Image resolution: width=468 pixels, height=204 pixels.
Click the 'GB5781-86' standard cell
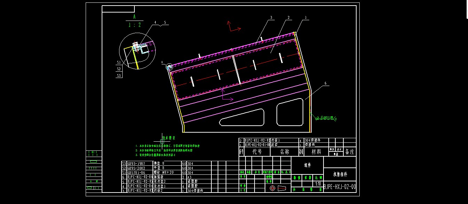click(x=139, y=172)
